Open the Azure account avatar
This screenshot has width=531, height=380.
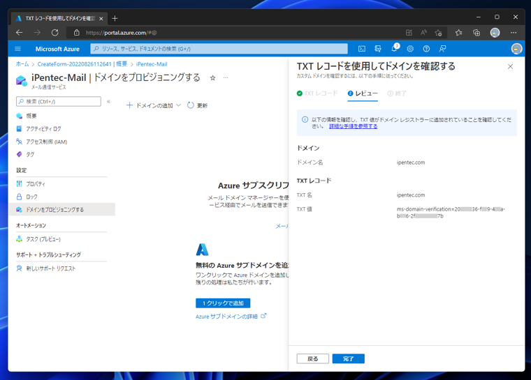point(516,49)
